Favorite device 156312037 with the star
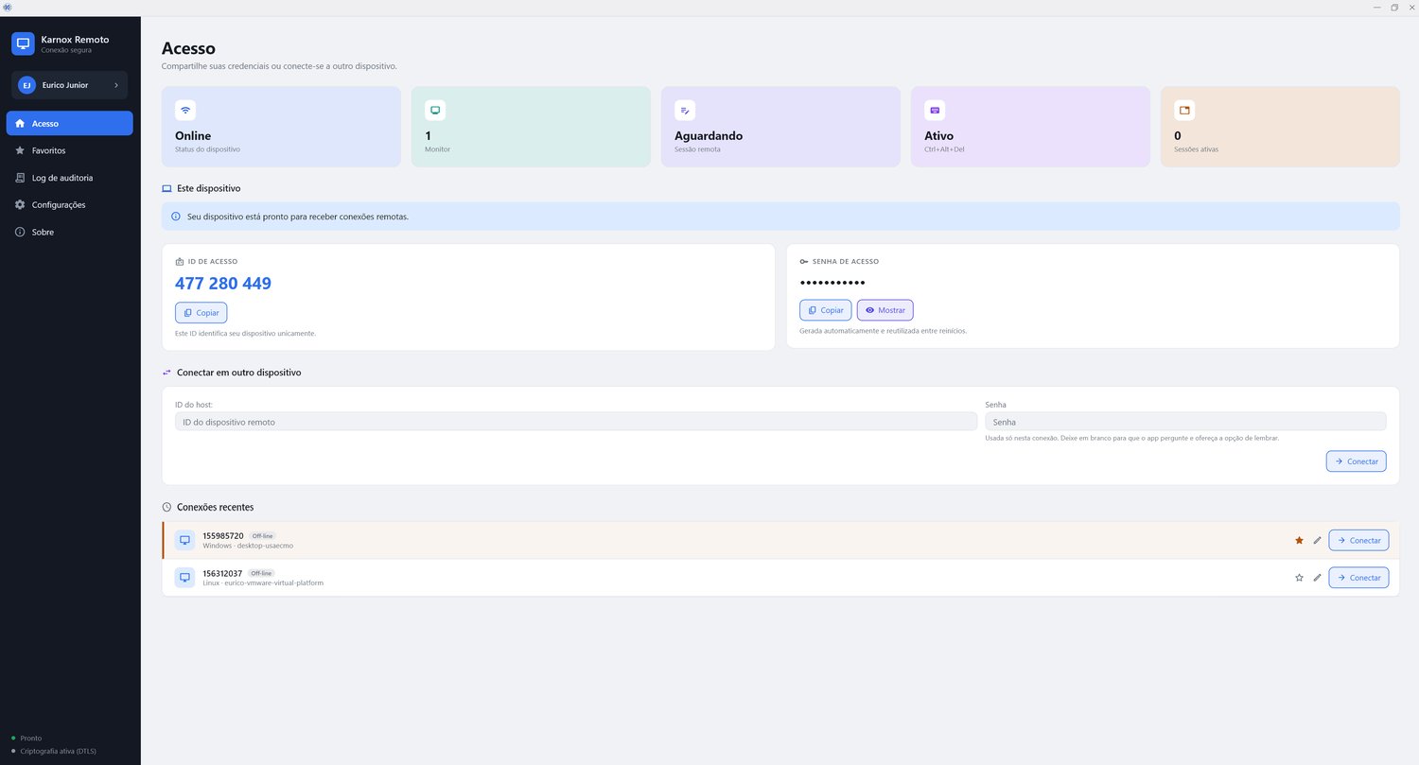Image resolution: width=1419 pixels, height=765 pixels. 1299,578
